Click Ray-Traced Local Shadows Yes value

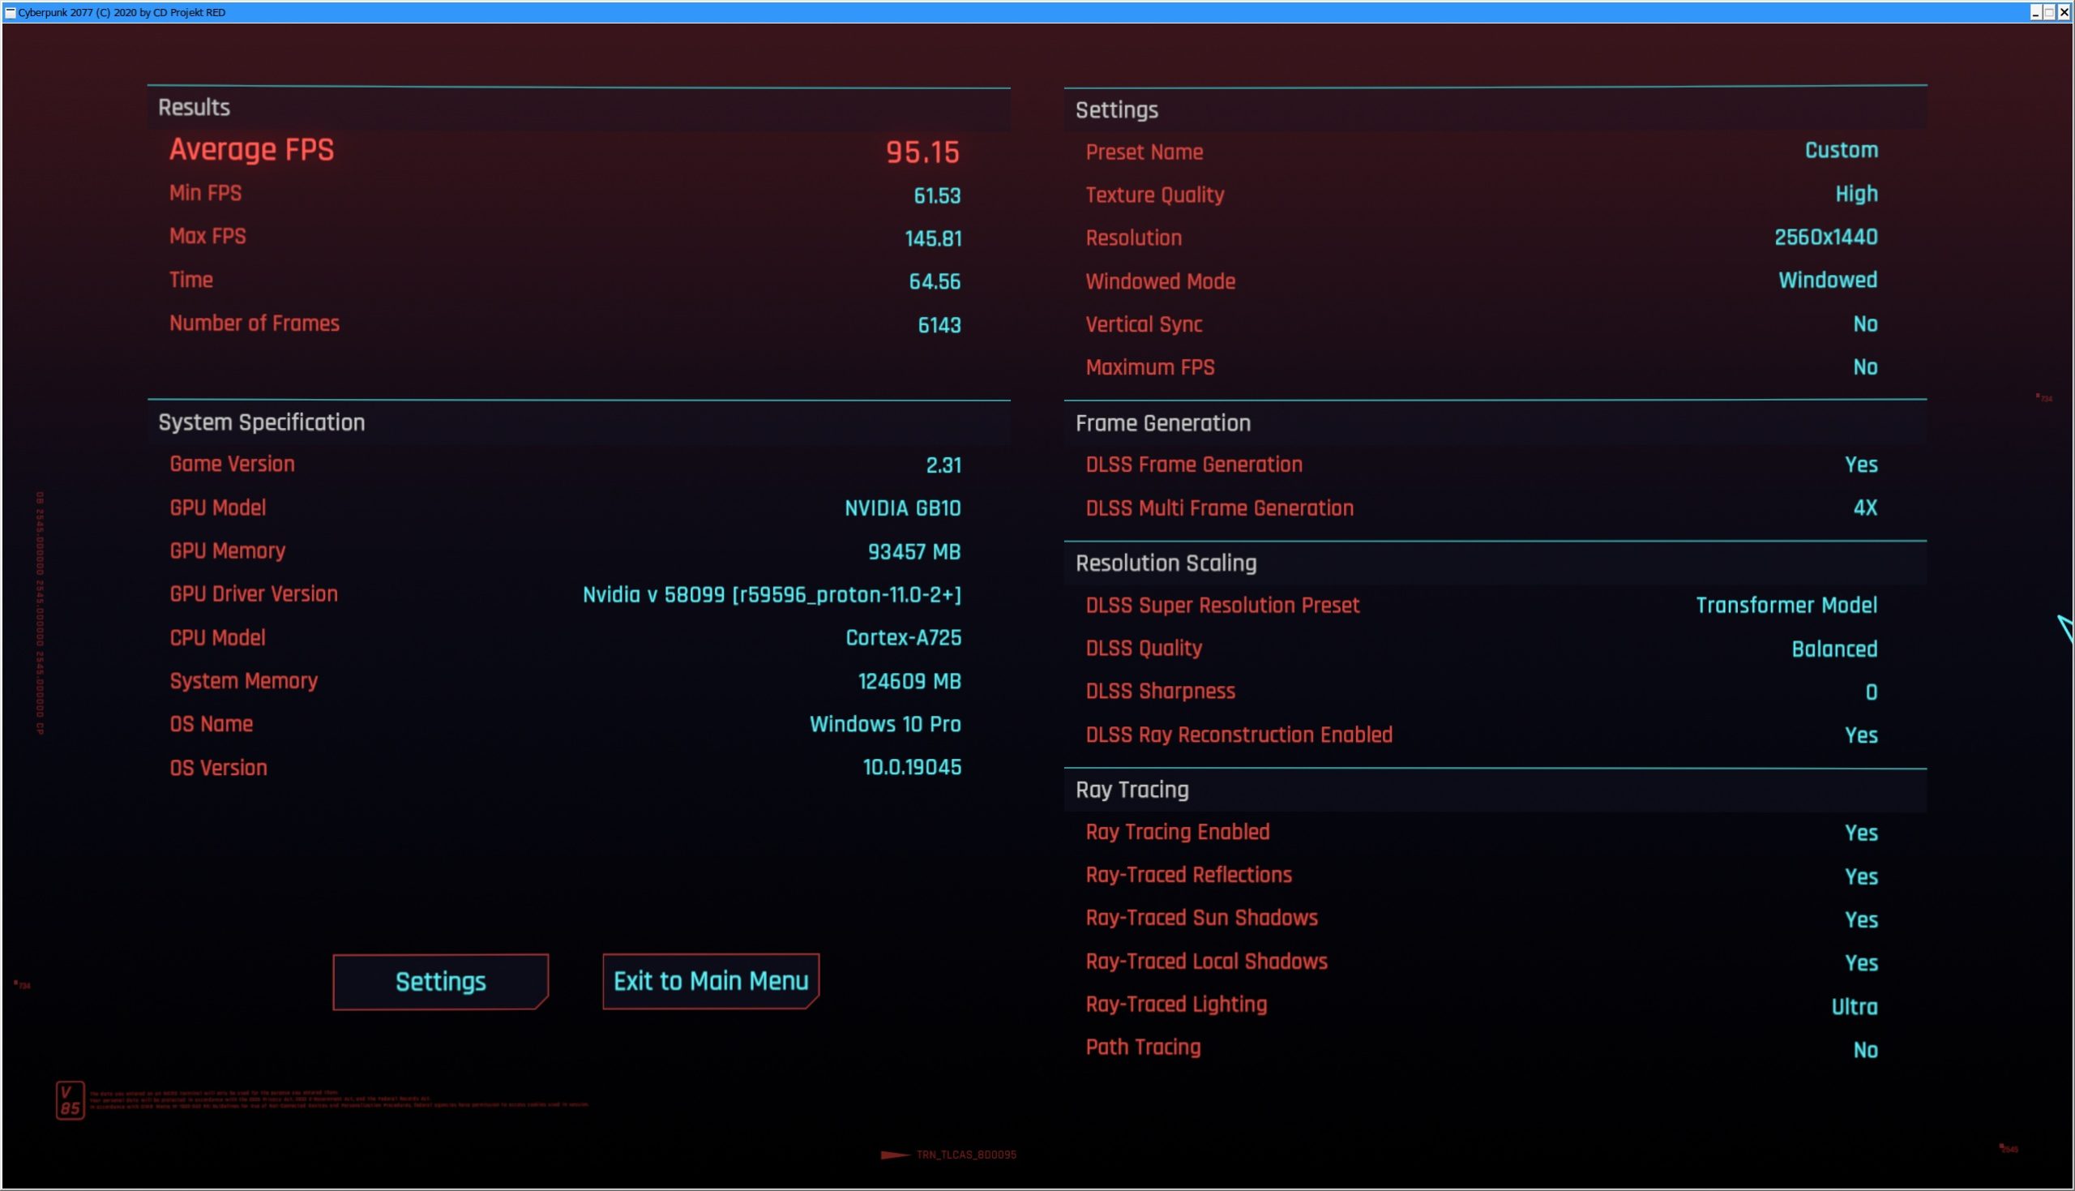pos(1862,964)
